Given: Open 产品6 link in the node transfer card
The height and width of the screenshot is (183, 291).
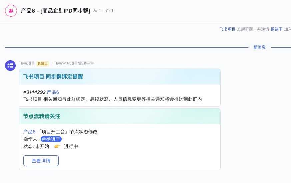Looking at the screenshot, I should 29,132.
